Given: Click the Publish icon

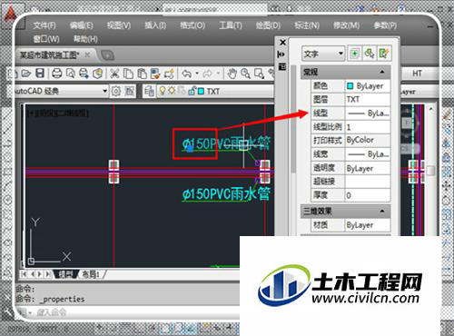Looking at the screenshot, I should point(84,74).
